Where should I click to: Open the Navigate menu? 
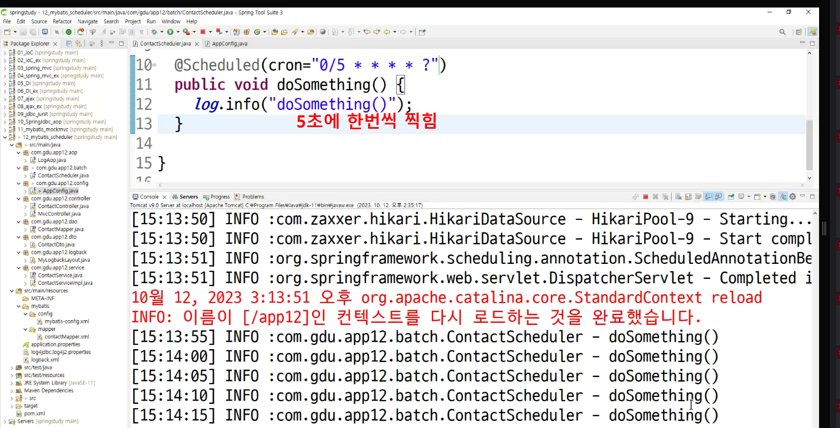pyautogui.click(x=87, y=21)
